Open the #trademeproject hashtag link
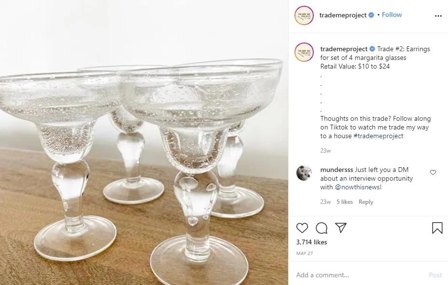Viewport: 448px width, 285px height. point(378,136)
